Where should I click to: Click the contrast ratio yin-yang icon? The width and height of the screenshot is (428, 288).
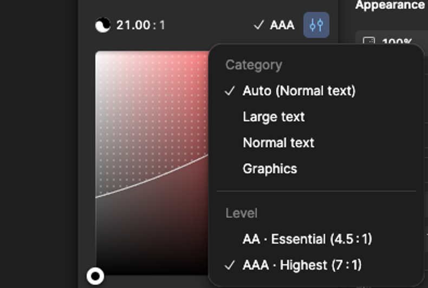(102, 25)
